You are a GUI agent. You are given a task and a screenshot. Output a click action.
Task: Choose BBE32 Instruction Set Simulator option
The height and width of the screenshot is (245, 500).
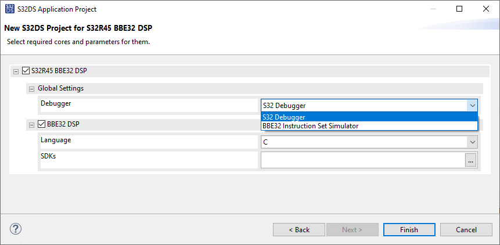(369, 126)
